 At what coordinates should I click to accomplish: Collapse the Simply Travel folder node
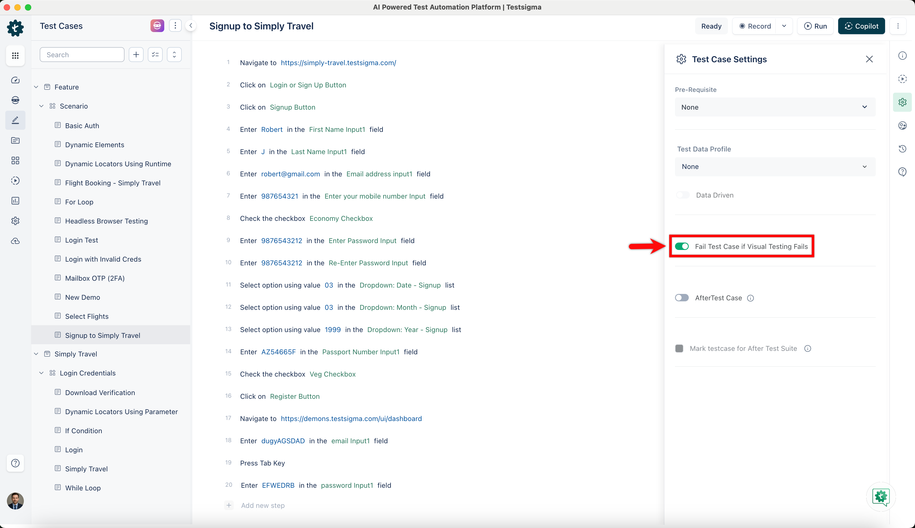(x=36, y=354)
